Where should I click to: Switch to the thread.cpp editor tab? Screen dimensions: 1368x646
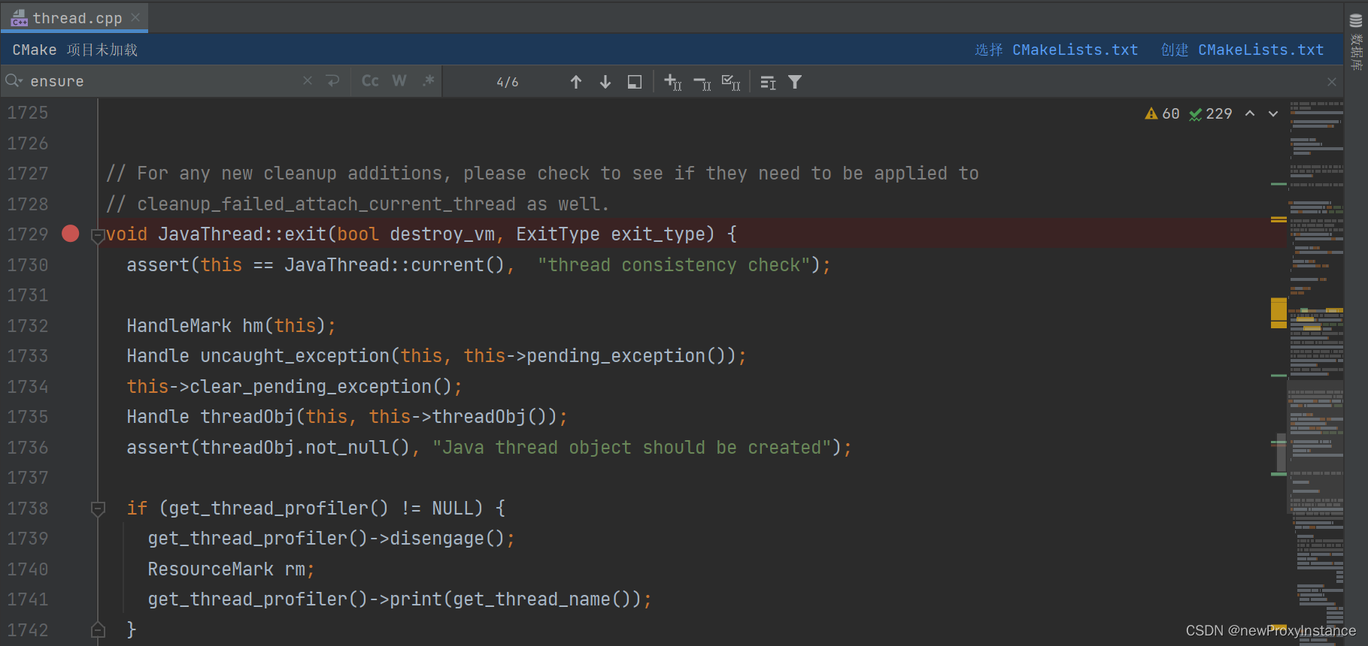(76, 18)
